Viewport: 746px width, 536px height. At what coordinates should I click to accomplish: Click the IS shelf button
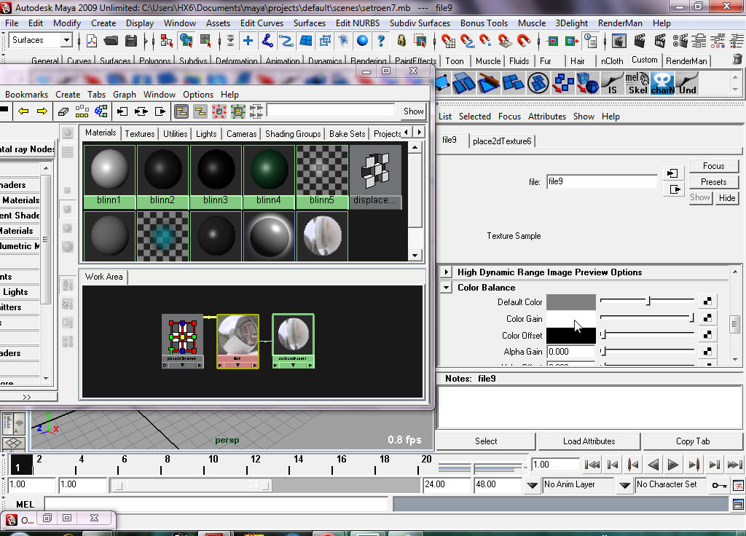pyautogui.click(x=612, y=83)
